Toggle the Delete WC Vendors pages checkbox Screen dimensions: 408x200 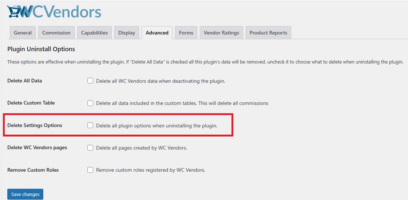point(90,148)
